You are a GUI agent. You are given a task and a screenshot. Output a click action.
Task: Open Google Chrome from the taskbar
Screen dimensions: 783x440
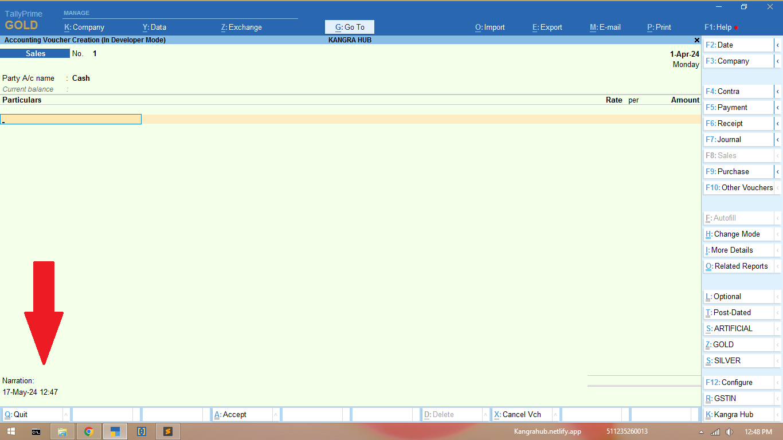(x=89, y=431)
